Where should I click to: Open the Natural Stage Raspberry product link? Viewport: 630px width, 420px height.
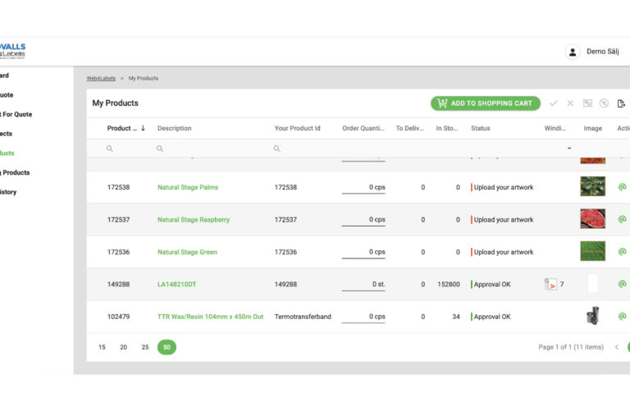194,220
